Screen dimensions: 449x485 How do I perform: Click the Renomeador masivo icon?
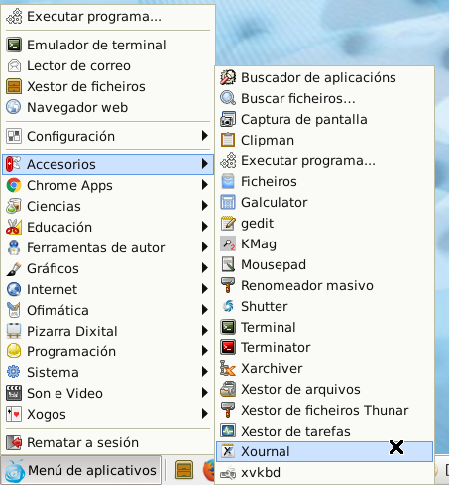(228, 285)
